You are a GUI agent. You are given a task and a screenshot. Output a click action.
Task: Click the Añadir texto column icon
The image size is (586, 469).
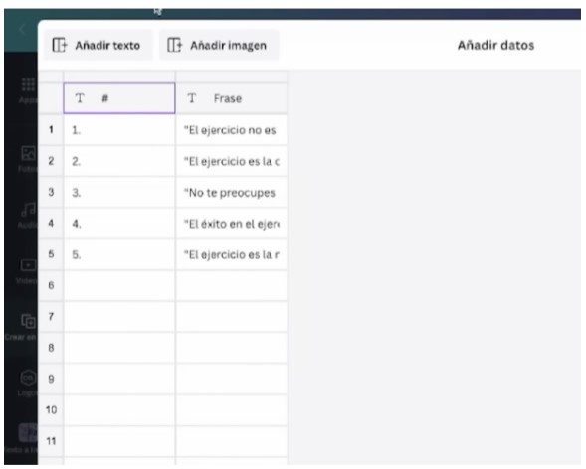point(60,45)
